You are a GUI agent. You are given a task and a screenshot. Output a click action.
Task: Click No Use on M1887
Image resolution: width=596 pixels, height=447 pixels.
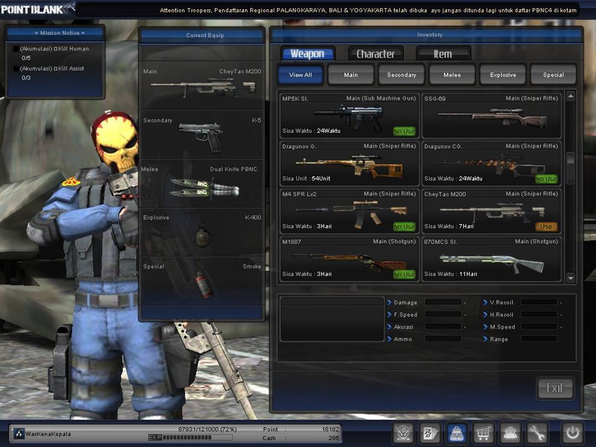[x=404, y=274]
